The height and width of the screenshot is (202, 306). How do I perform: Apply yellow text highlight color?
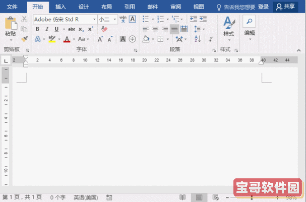(x=52, y=39)
